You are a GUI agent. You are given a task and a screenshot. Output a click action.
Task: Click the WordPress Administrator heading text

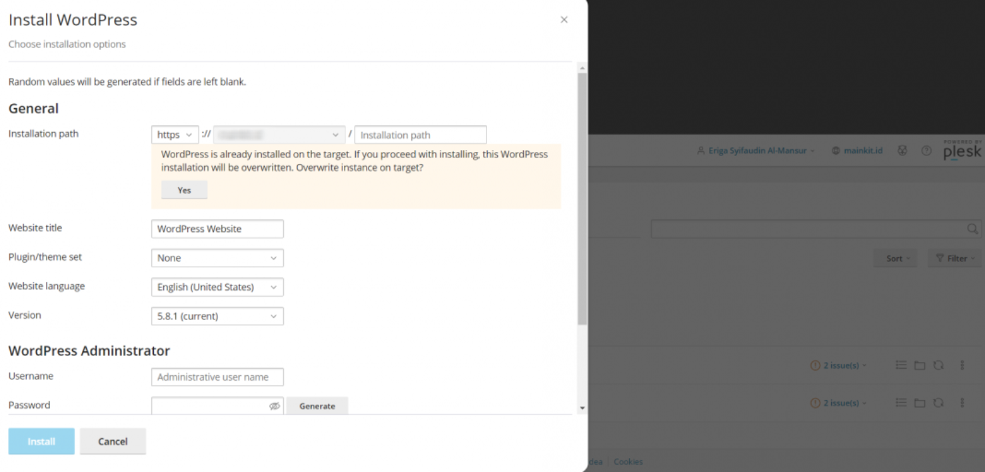[89, 351]
